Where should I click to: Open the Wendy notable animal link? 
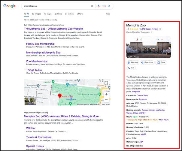(129, 113)
